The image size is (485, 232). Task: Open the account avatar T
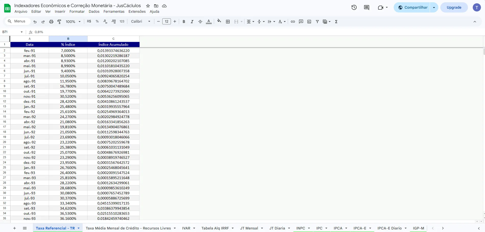point(477,7)
